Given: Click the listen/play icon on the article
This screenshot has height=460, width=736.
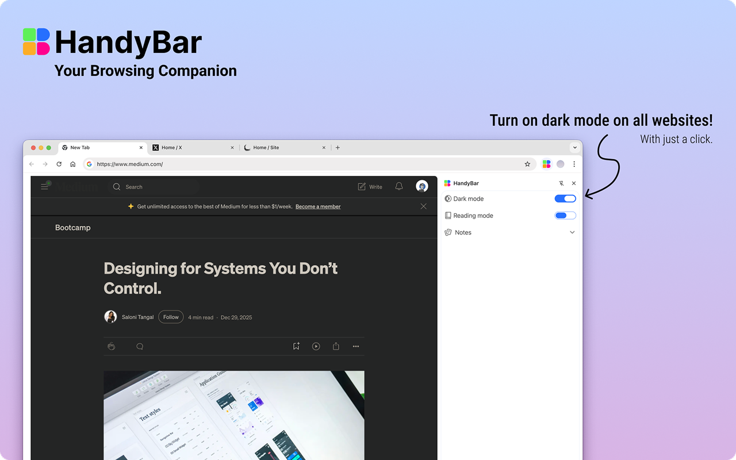Looking at the screenshot, I should [x=316, y=346].
